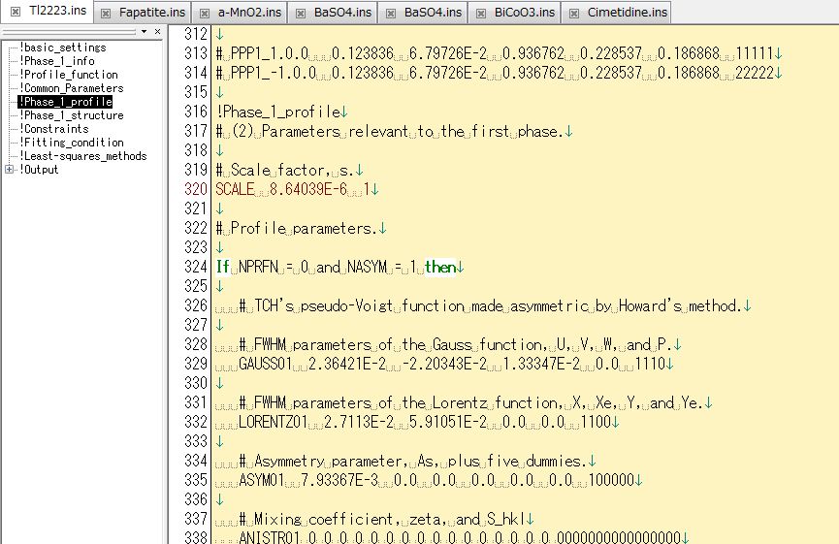Switch to the a-MnO2.ins tab

(x=246, y=13)
